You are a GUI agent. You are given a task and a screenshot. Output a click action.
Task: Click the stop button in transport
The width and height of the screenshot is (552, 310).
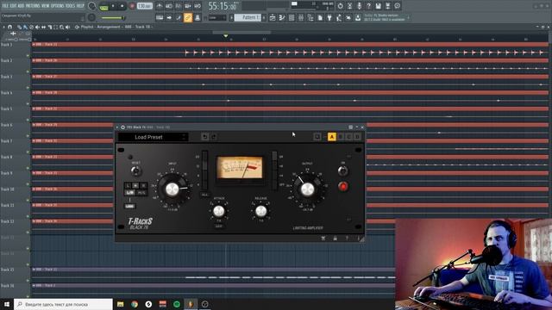click(122, 6)
